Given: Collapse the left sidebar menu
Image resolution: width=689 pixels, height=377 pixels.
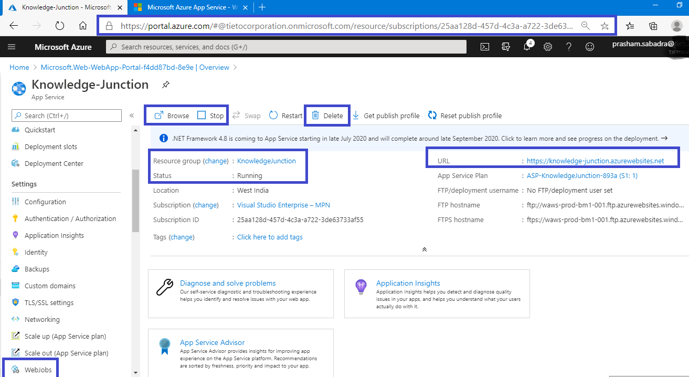Looking at the screenshot, I should [x=132, y=116].
